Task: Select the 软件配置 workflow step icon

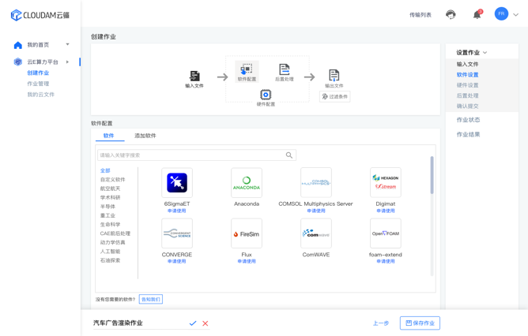Action: tap(247, 69)
